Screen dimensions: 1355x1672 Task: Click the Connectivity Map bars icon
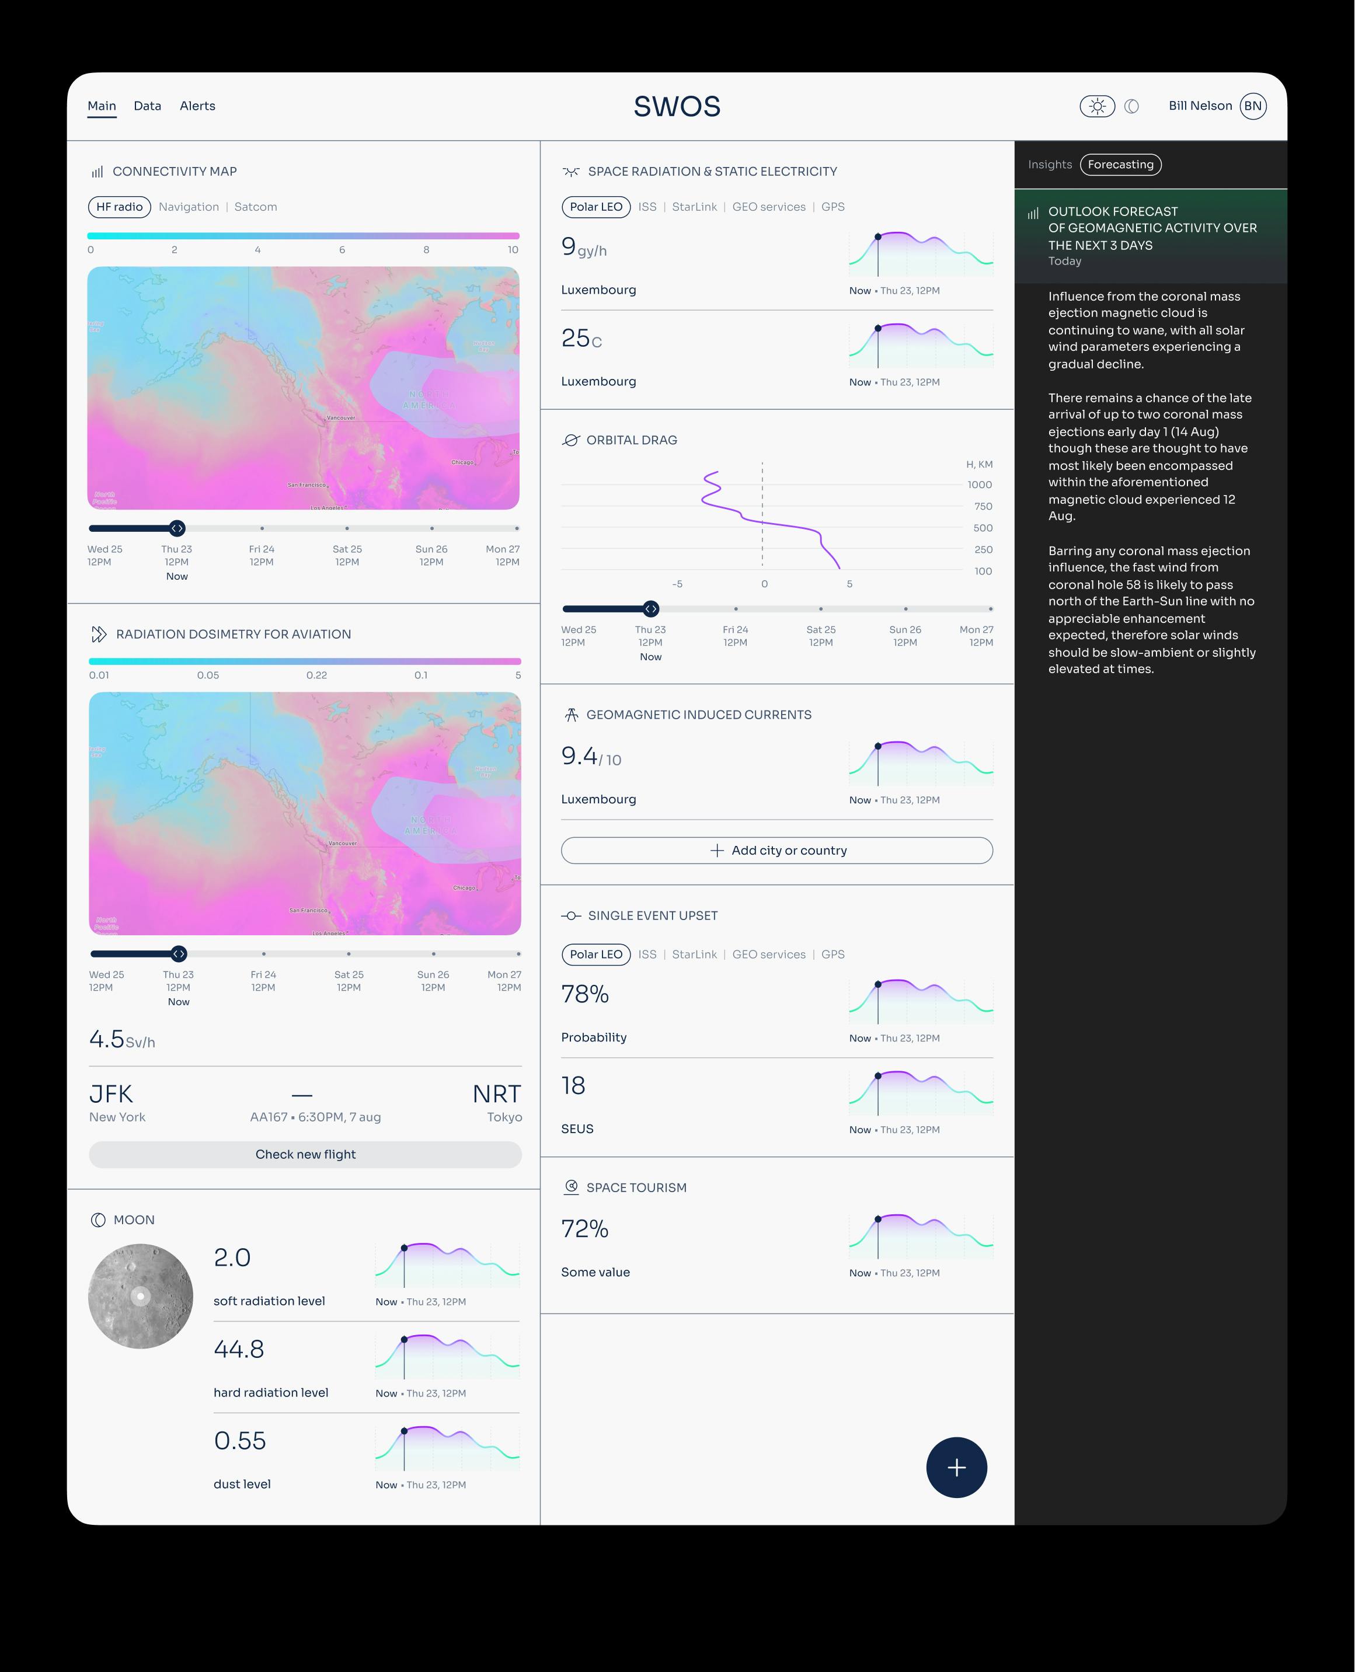pyautogui.click(x=97, y=172)
